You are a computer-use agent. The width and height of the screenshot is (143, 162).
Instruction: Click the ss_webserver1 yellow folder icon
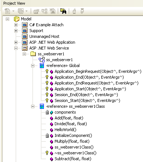[x=33, y=54]
